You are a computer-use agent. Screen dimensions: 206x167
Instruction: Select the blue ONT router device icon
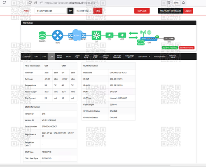pos(149,39)
